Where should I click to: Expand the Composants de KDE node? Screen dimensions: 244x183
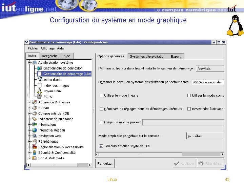point(29,113)
